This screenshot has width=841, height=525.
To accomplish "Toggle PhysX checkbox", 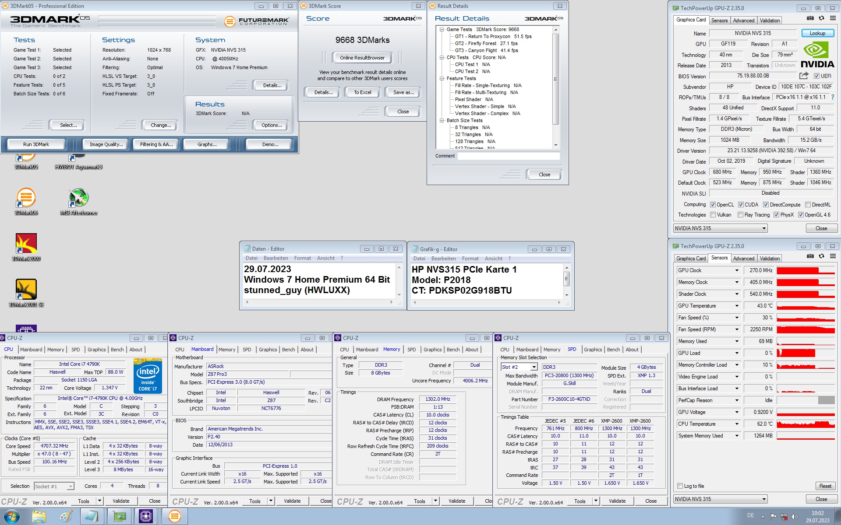I will point(776,215).
